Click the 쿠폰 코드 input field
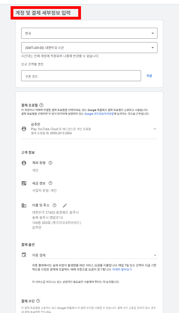 pos(81,76)
